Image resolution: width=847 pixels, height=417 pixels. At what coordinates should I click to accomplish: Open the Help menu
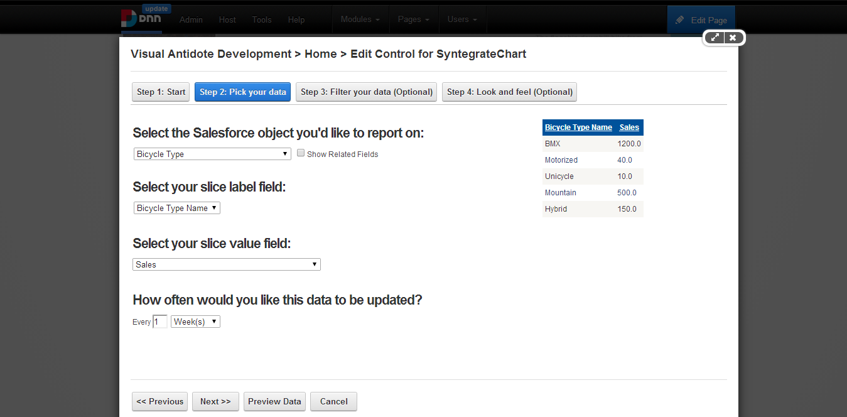click(x=296, y=19)
